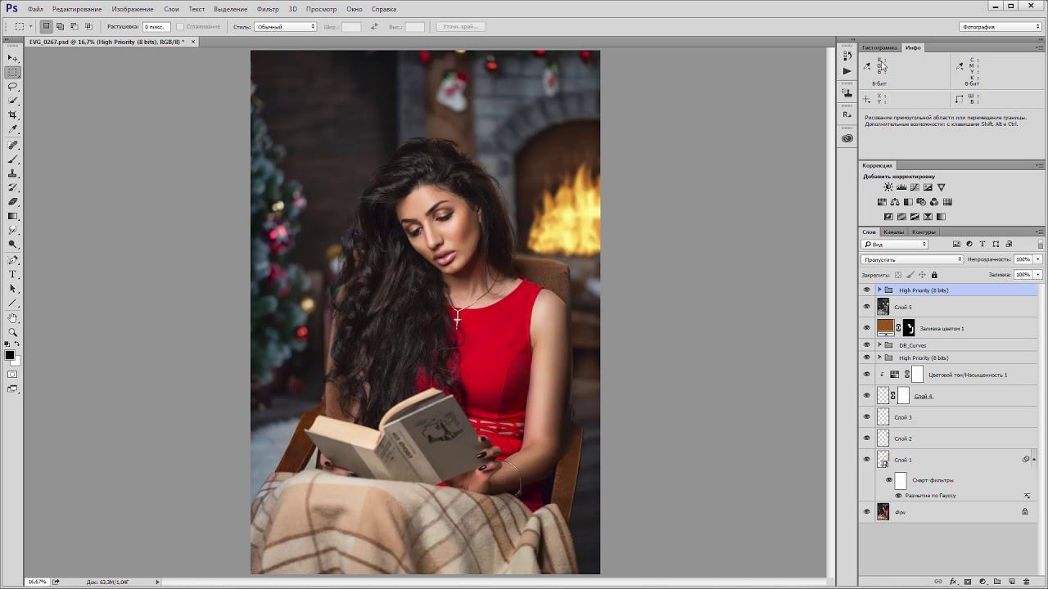
Task: Click the Заливка цветом 1 color thumbnail
Action: pyautogui.click(x=884, y=327)
